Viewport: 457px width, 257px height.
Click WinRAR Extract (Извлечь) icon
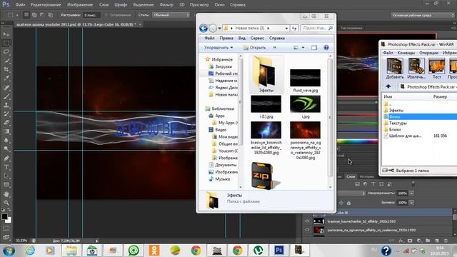pos(416,69)
